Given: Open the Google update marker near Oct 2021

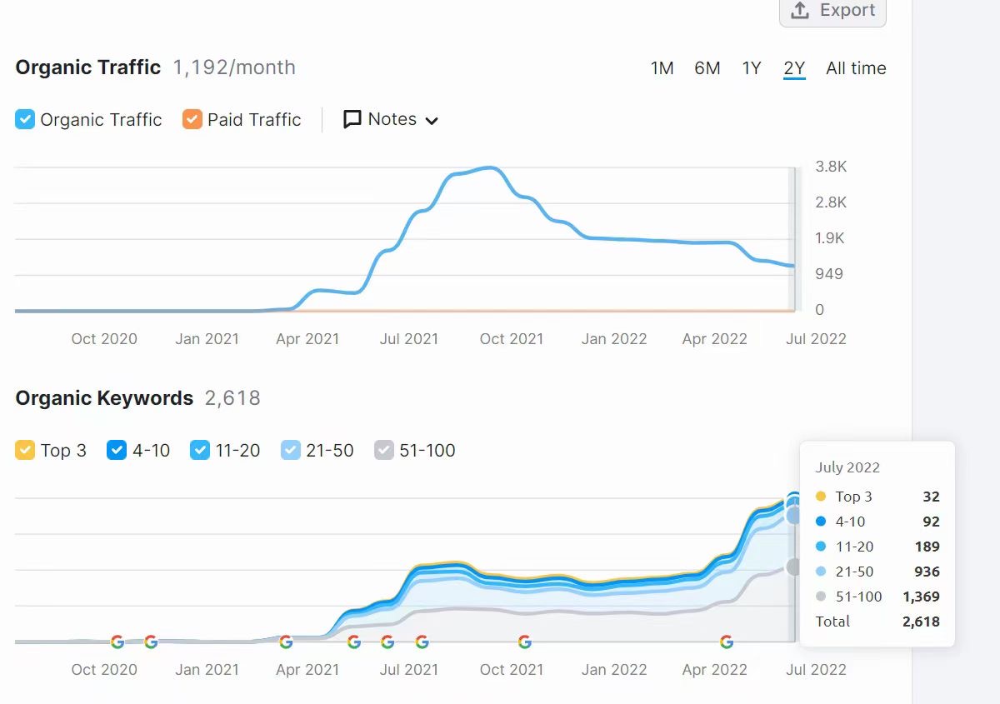Looking at the screenshot, I should pyautogui.click(x=524, y=642).
